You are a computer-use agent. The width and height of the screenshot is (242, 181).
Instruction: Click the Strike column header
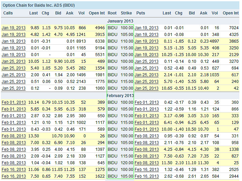(126, 13)
